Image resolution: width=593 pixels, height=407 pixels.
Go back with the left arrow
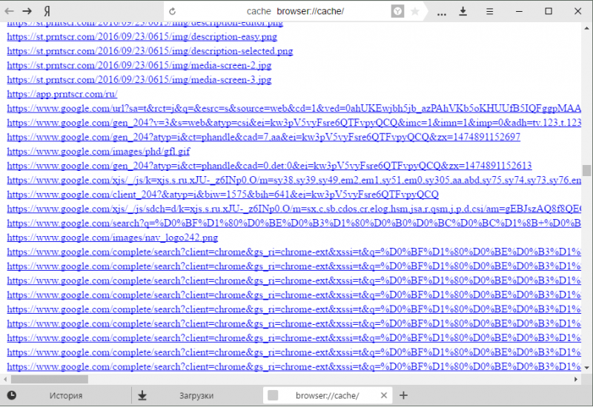[9, 11]
